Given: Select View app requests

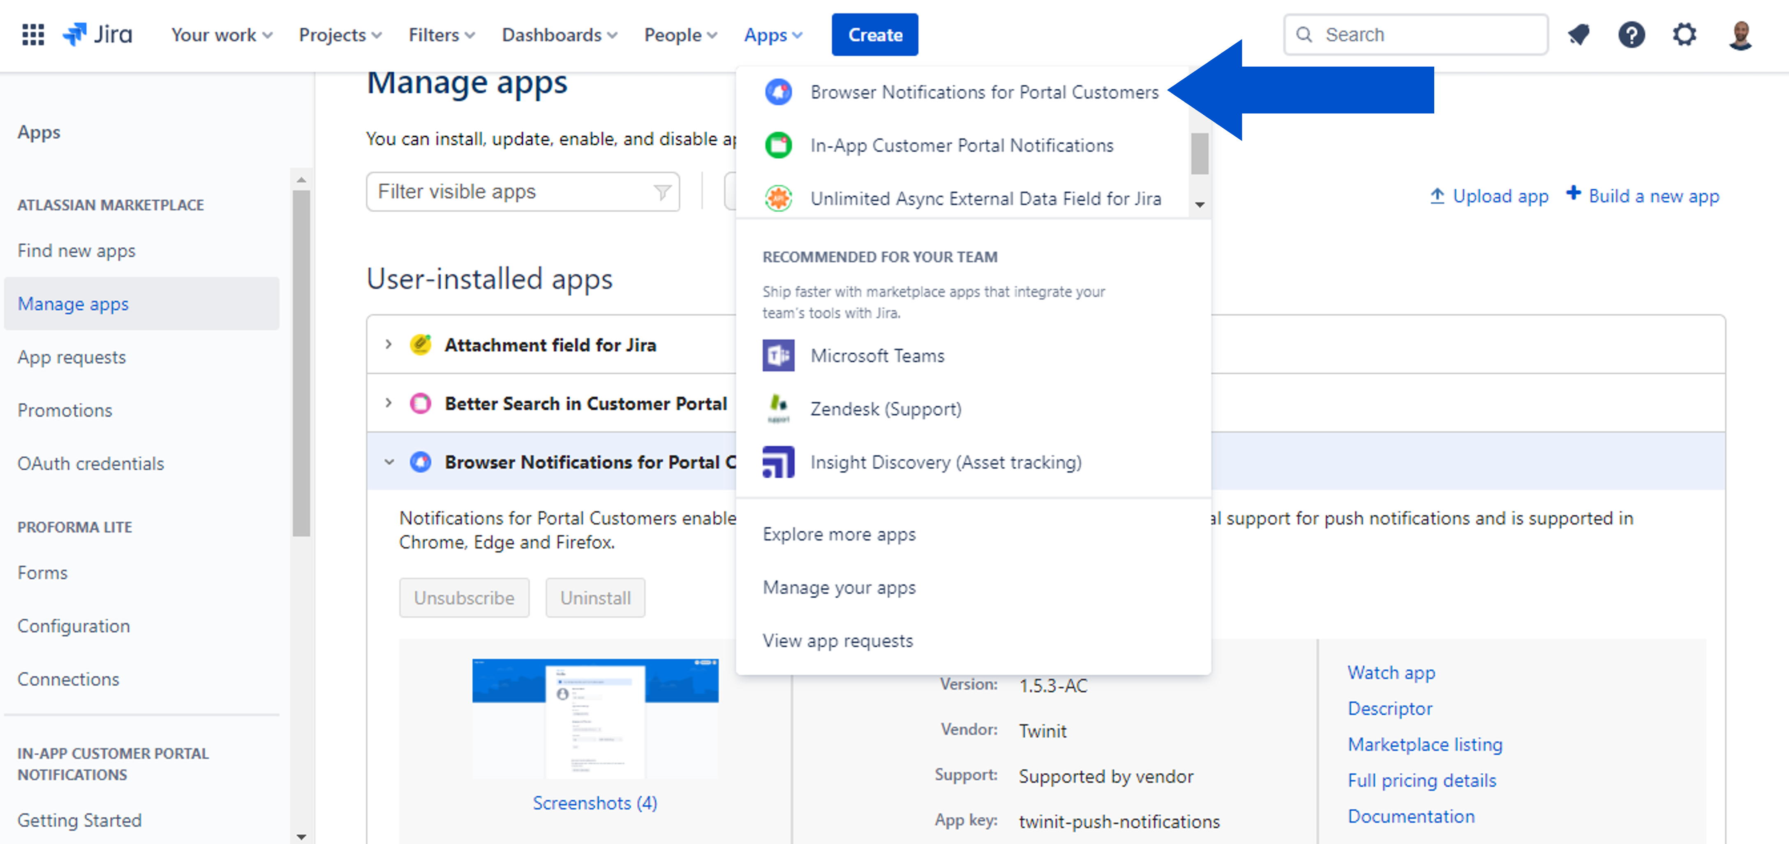Looking at the screenshot, I should coord(973,641).
